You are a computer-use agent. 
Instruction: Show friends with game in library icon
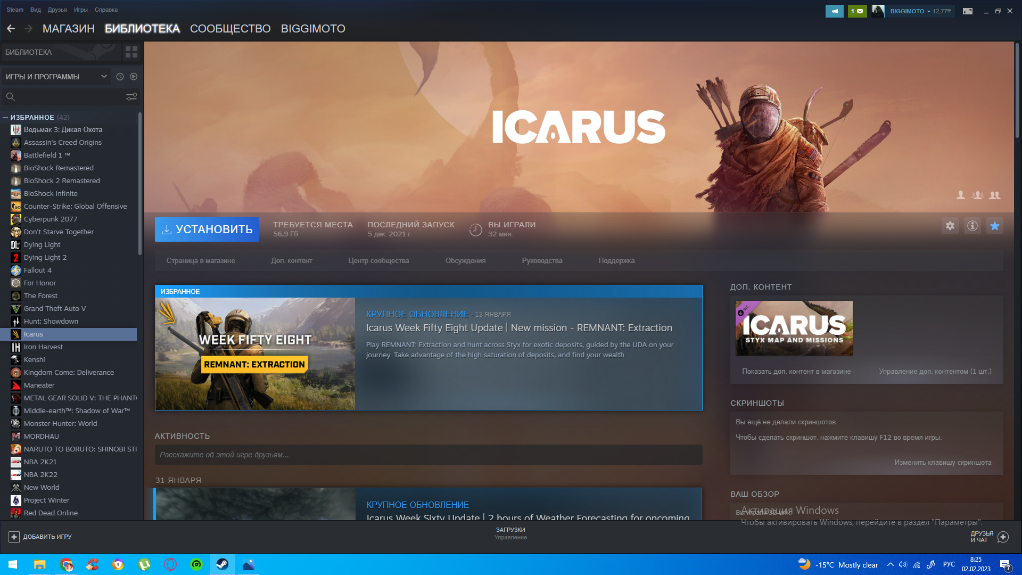point(995,195)
